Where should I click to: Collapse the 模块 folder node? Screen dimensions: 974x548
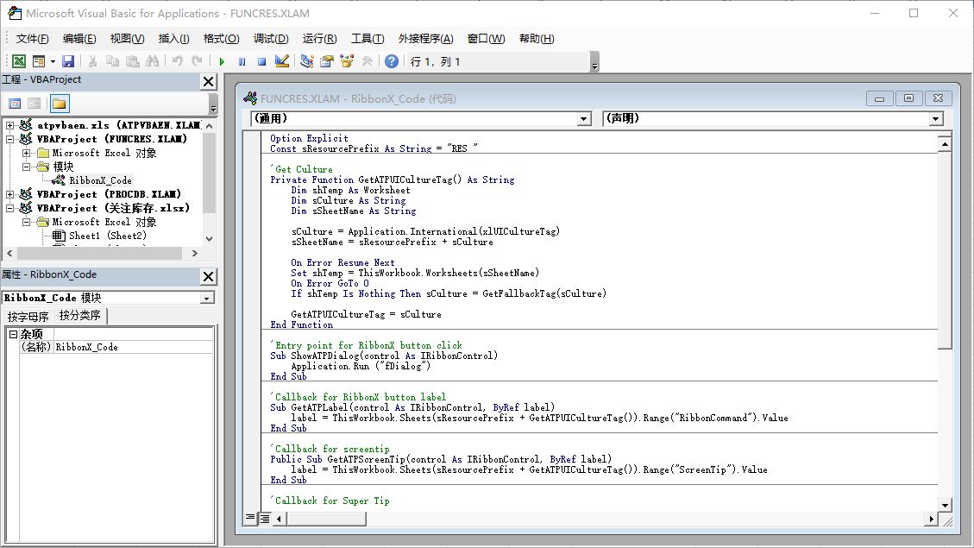[x=26, y=167]
